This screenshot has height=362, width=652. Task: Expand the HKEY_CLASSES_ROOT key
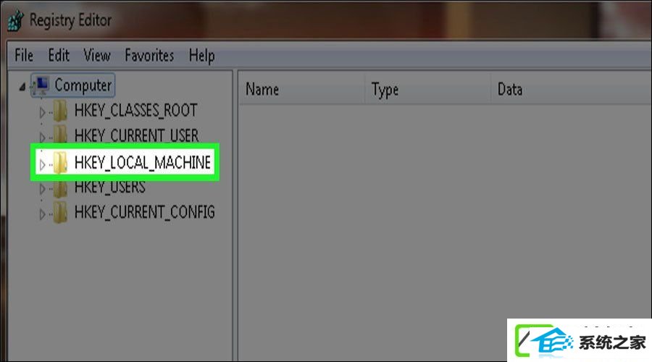coord(42,111)
